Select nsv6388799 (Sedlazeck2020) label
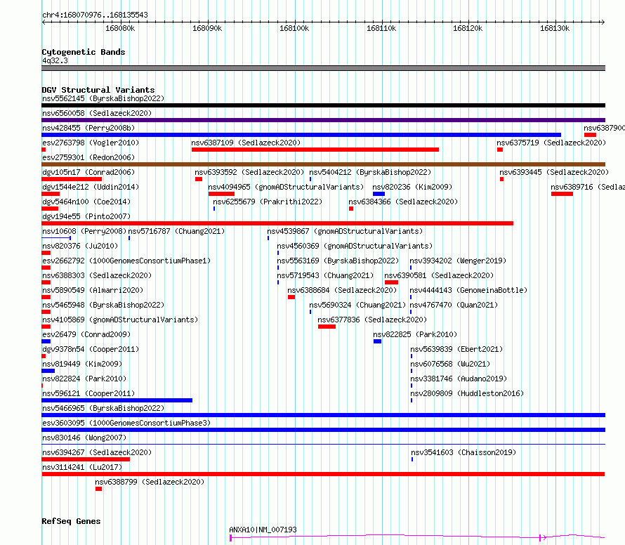Viewport: 625px width, 545px height. point(150,482)
